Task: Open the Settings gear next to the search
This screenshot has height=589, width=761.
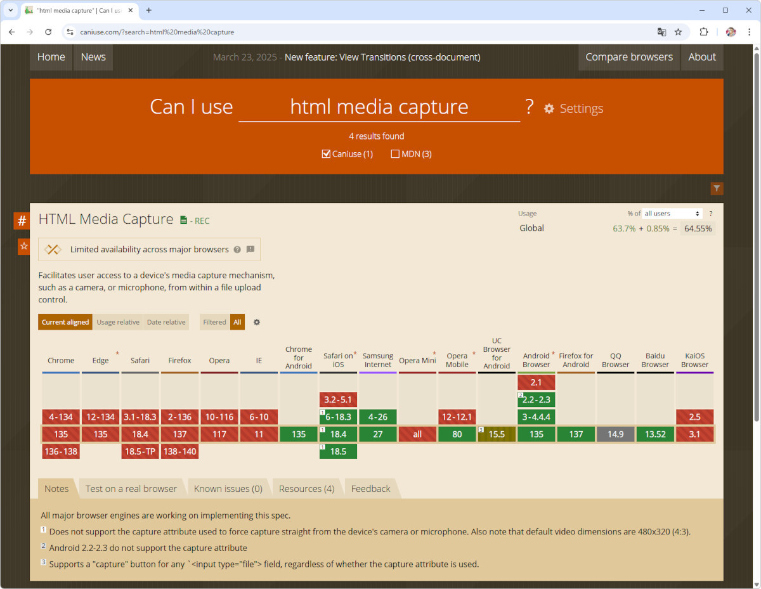Action: click(573, 108)
